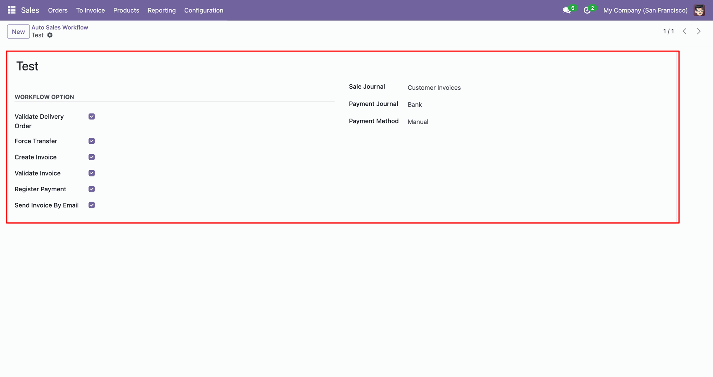
Task: Go back to Auto Sales Workflow breadcrumb
Action: [x=60, y=27]
